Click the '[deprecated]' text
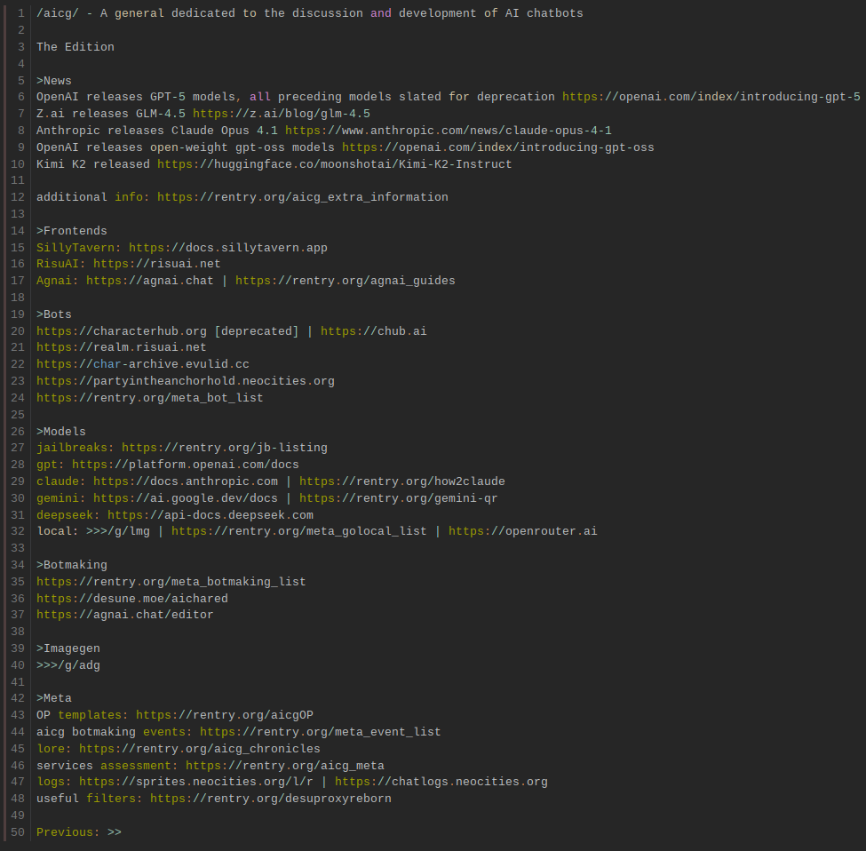Image resolution: width=866 pixels, height=851 pixels. coord(257,330)
